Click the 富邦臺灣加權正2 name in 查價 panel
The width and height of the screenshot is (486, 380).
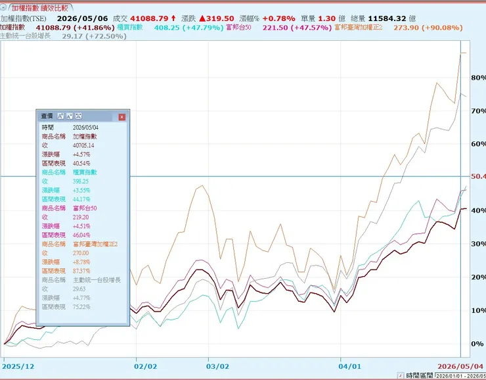click(95, 244)
